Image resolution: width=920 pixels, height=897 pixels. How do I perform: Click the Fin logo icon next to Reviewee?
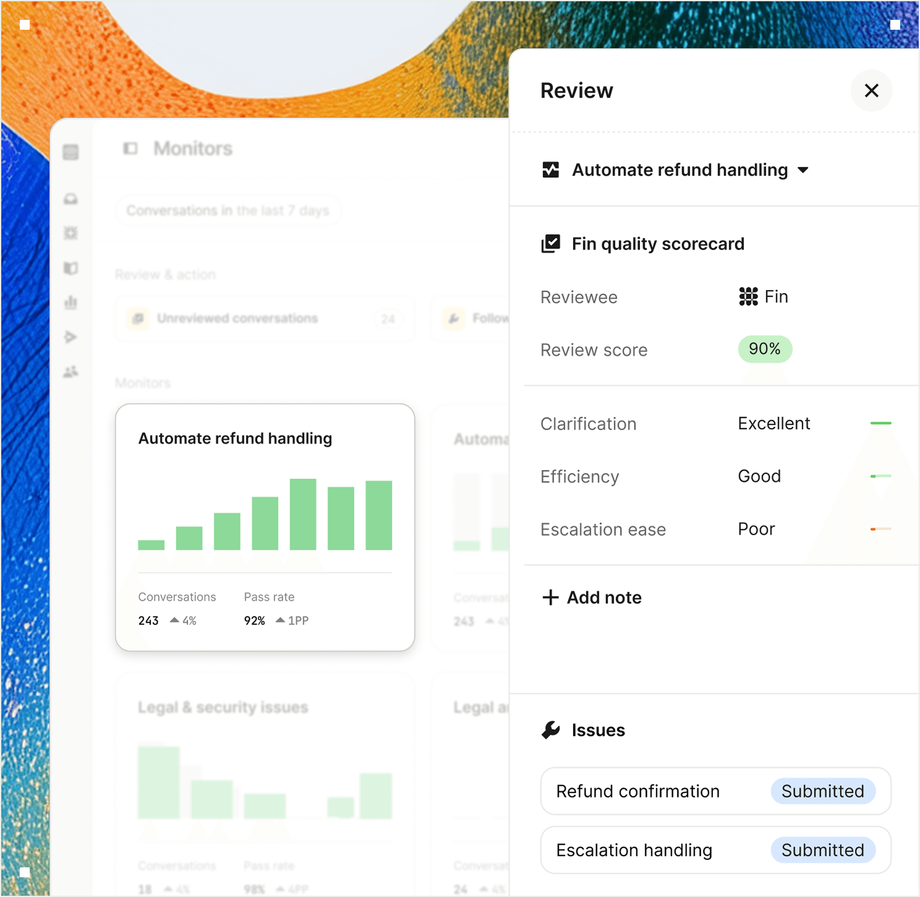[x=748, y=296]
